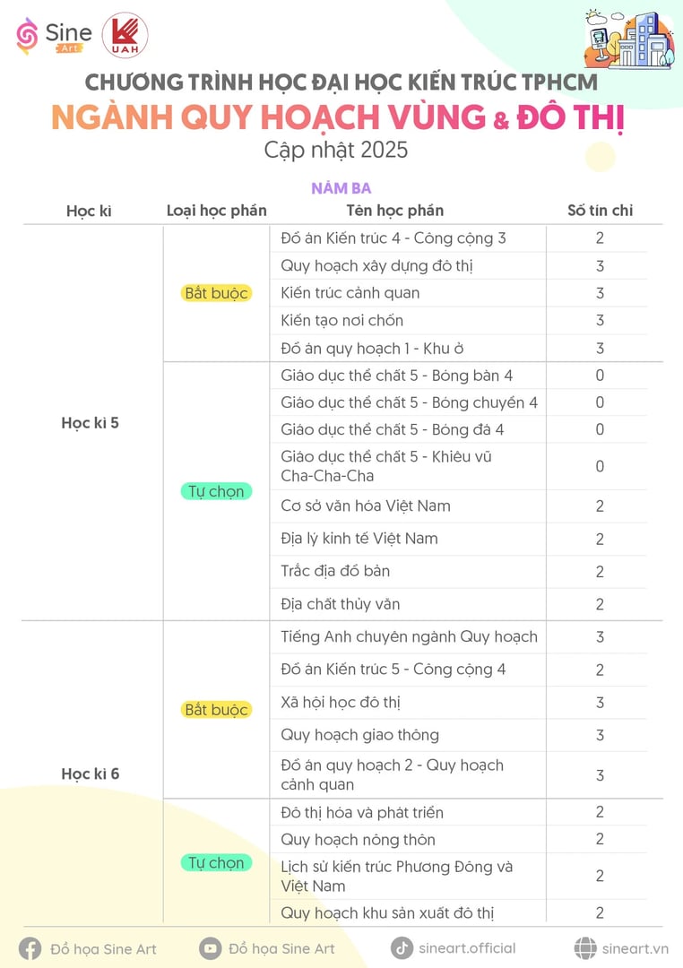Click the Sine Art logo

pyautogui.click(x=54, y=36)
